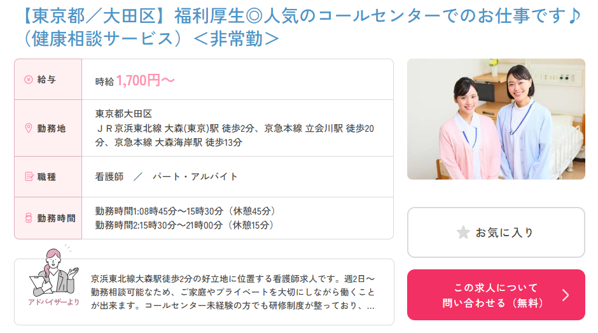Click the job type document icon beside 職種
This screenshot has width=598, height=333.
point(29,177)
